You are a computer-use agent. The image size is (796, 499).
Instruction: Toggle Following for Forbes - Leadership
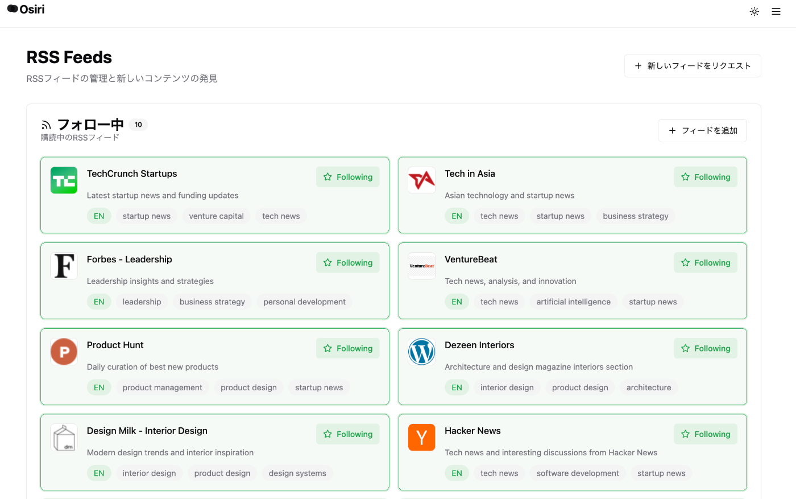(x=348, y=263)
